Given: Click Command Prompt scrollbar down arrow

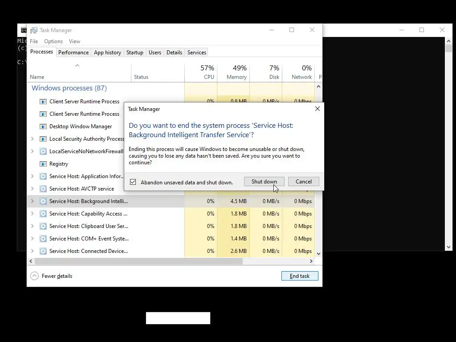Looking at the screenshot, I should pyautogui.click(x=448, y=247).
